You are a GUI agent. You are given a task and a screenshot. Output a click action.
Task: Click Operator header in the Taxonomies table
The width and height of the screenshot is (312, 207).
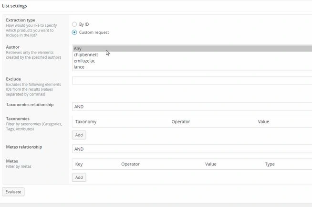click(x=180, y=122)
